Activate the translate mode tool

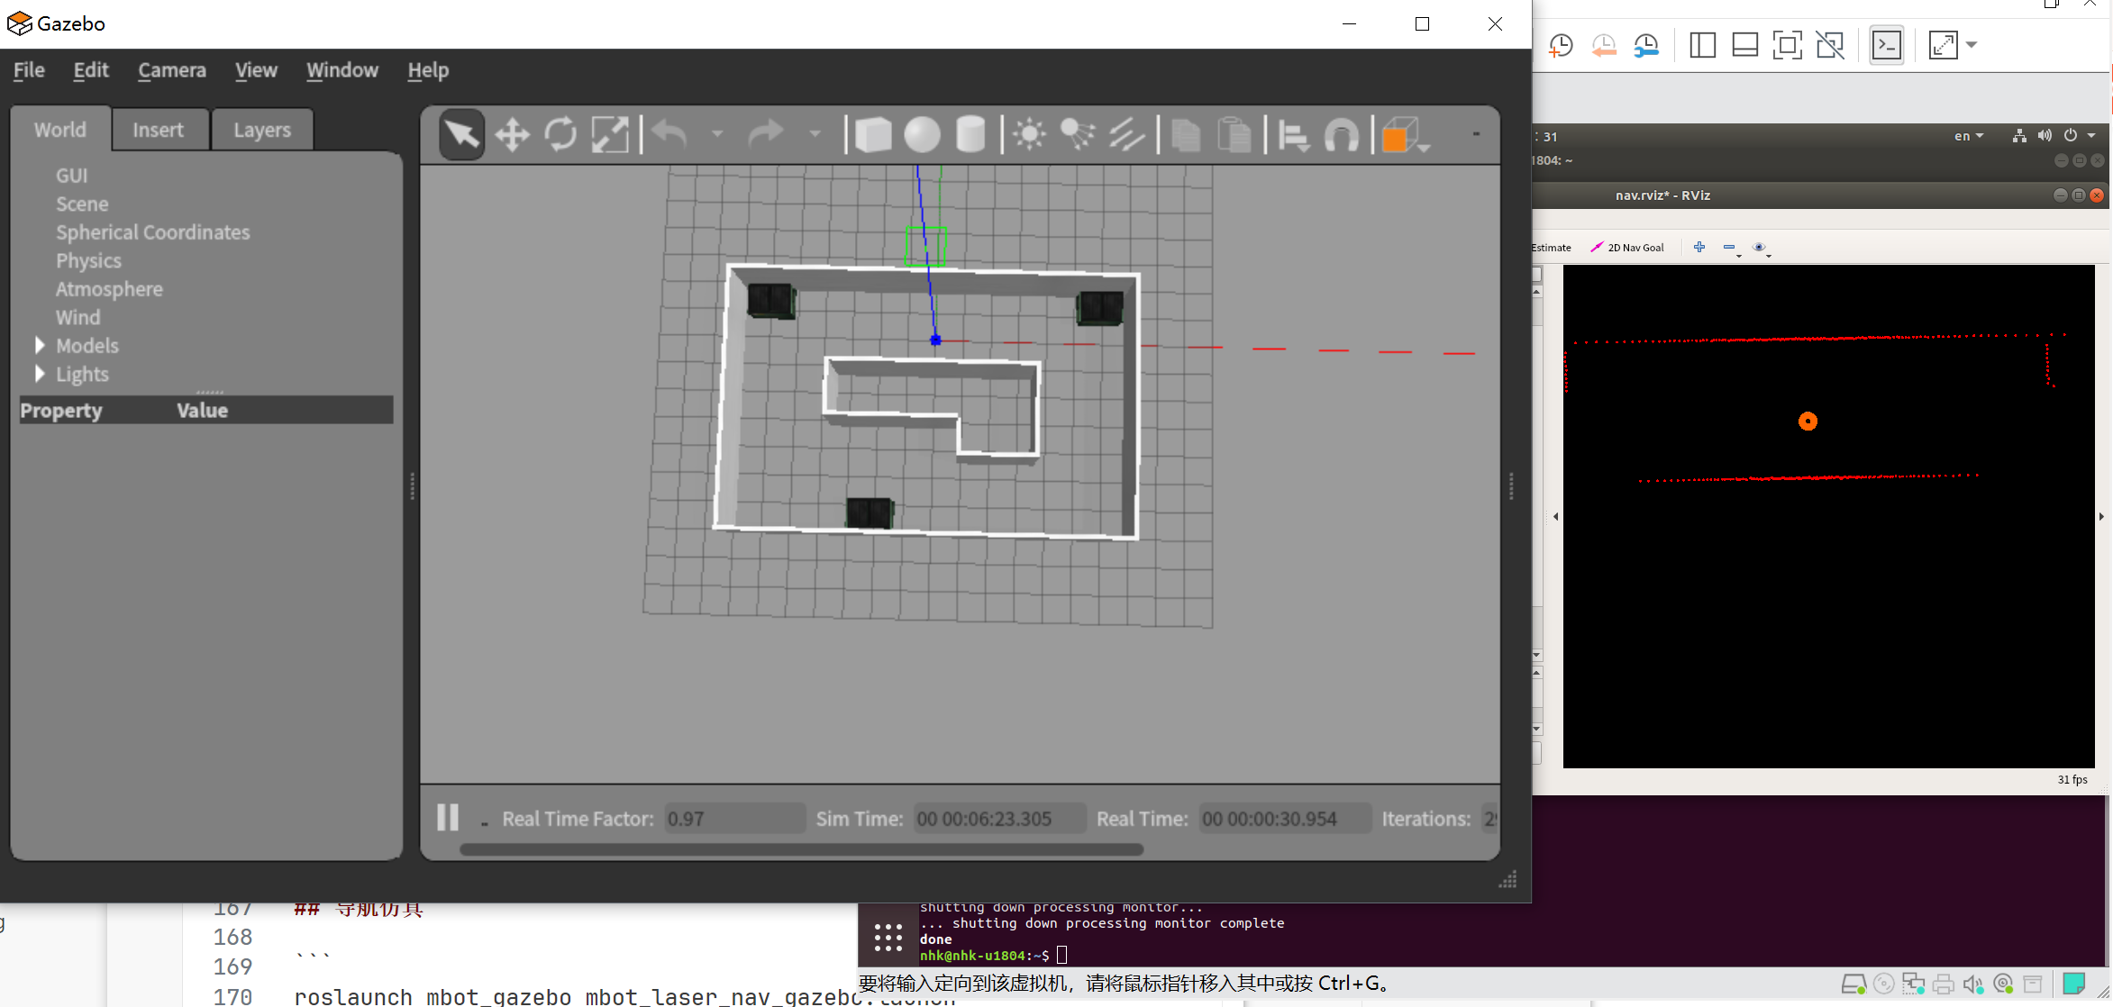512,135
